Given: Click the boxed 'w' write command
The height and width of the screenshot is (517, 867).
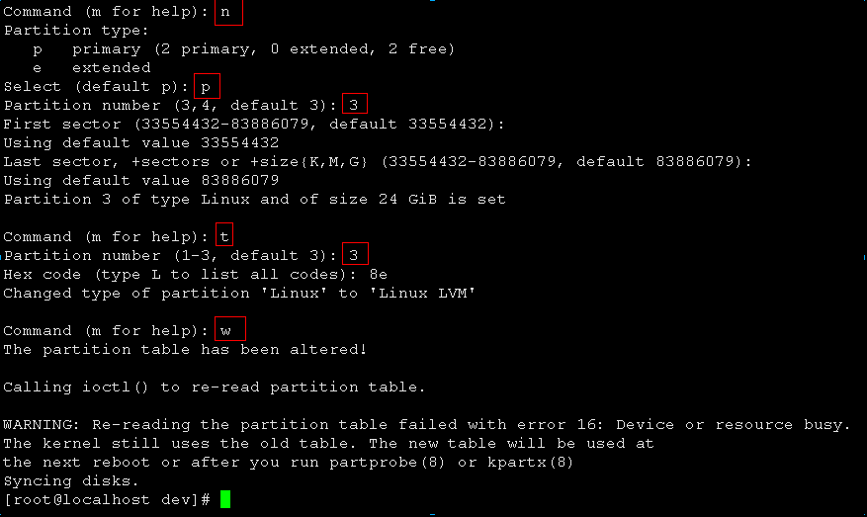Looking at the screenshot, I should point(230,329).
